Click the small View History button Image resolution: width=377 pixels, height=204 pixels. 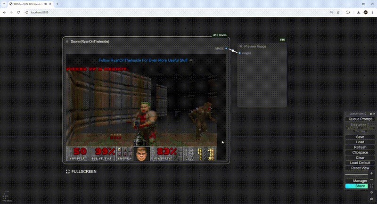click(x=360, y=131)
